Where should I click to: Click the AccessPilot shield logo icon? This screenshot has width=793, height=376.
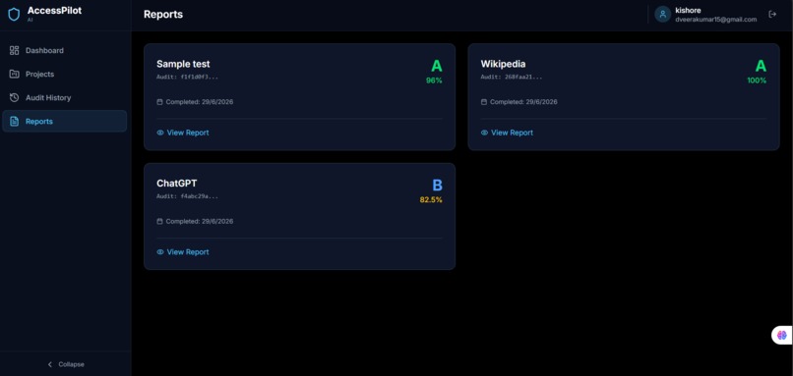14,14
